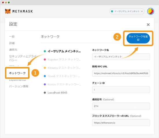The height and width of the screenshot is (138, 159).
Task: Open the セキュリティとプライバシー tab
Action: (23, 58)
